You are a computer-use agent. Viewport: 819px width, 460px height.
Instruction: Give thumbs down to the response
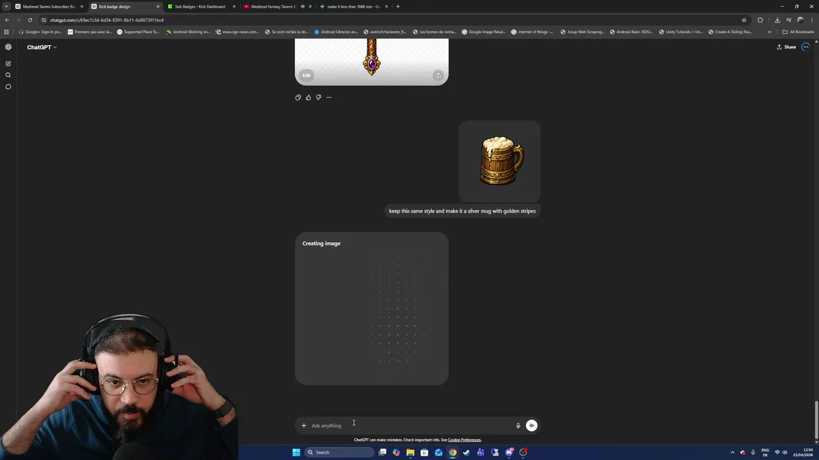tap(319, 97)
